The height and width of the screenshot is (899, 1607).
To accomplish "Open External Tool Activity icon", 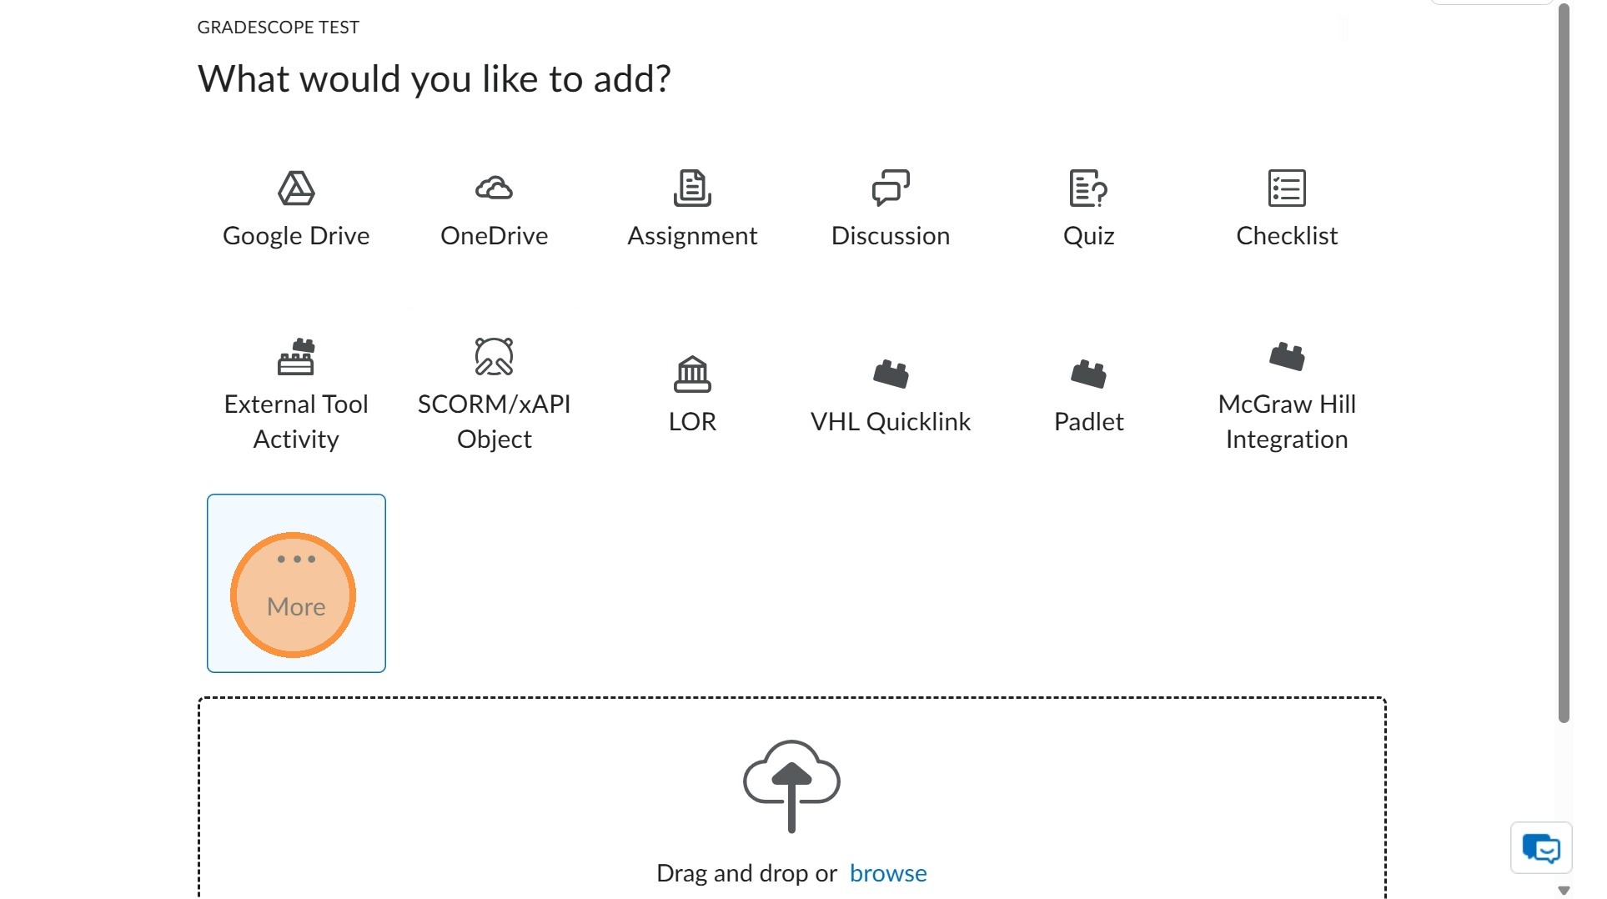I will pyautogui.click(x=296, y=357).
